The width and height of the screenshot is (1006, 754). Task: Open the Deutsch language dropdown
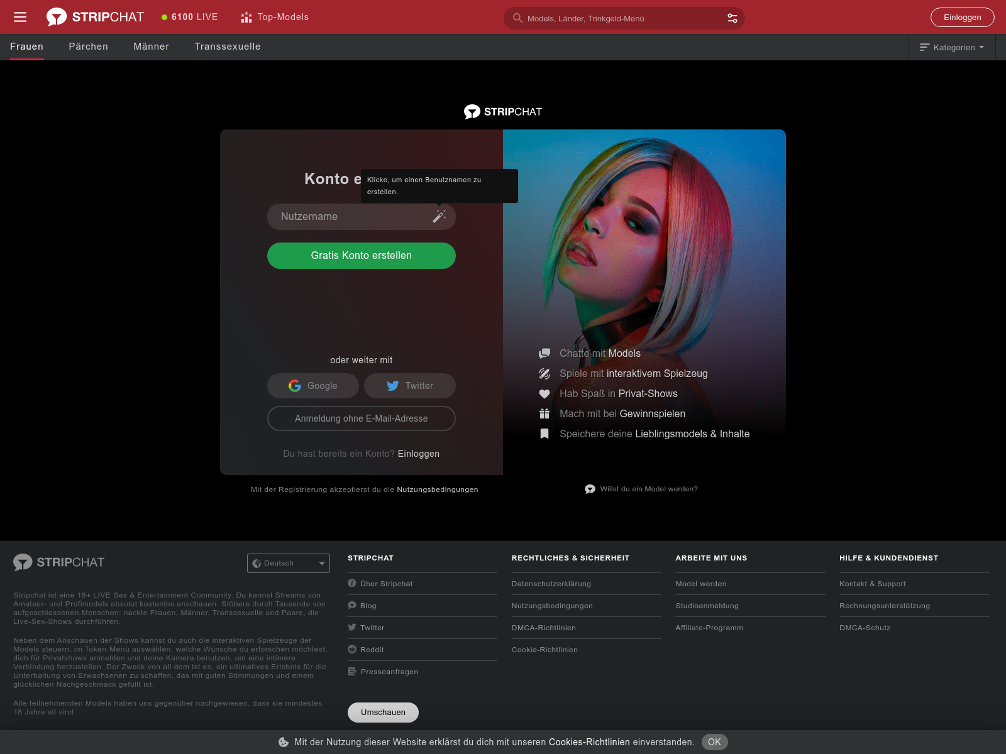click(x=289, y=563)
